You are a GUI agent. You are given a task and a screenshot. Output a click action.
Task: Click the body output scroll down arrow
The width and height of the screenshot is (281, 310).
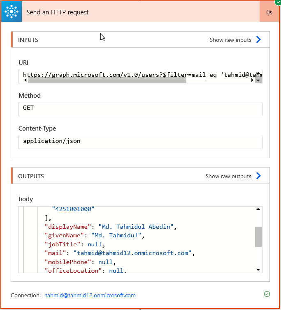pyautogui.click(x=258, y=270)
